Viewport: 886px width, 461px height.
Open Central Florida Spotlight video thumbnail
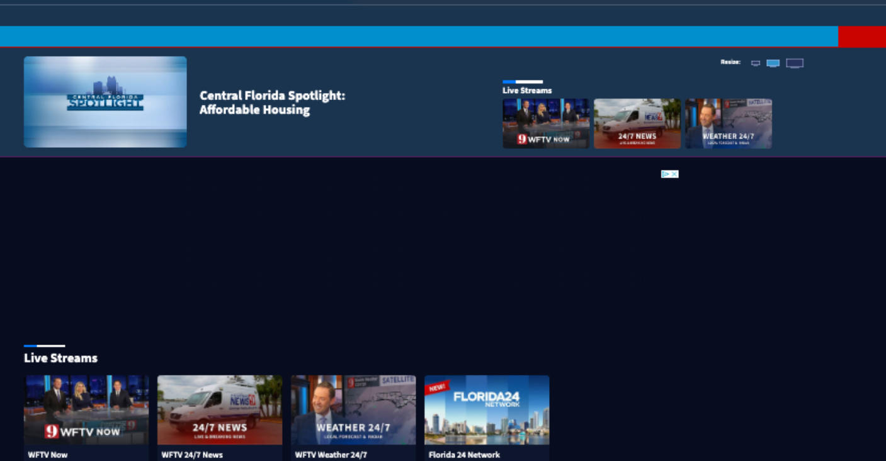point(105,102)
